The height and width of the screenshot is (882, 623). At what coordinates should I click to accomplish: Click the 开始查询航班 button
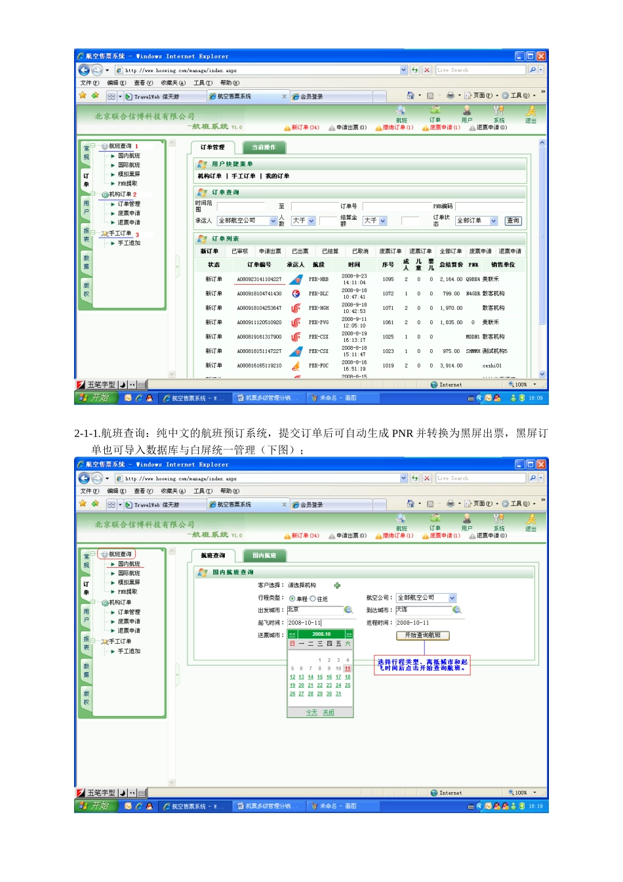(422, 635)
